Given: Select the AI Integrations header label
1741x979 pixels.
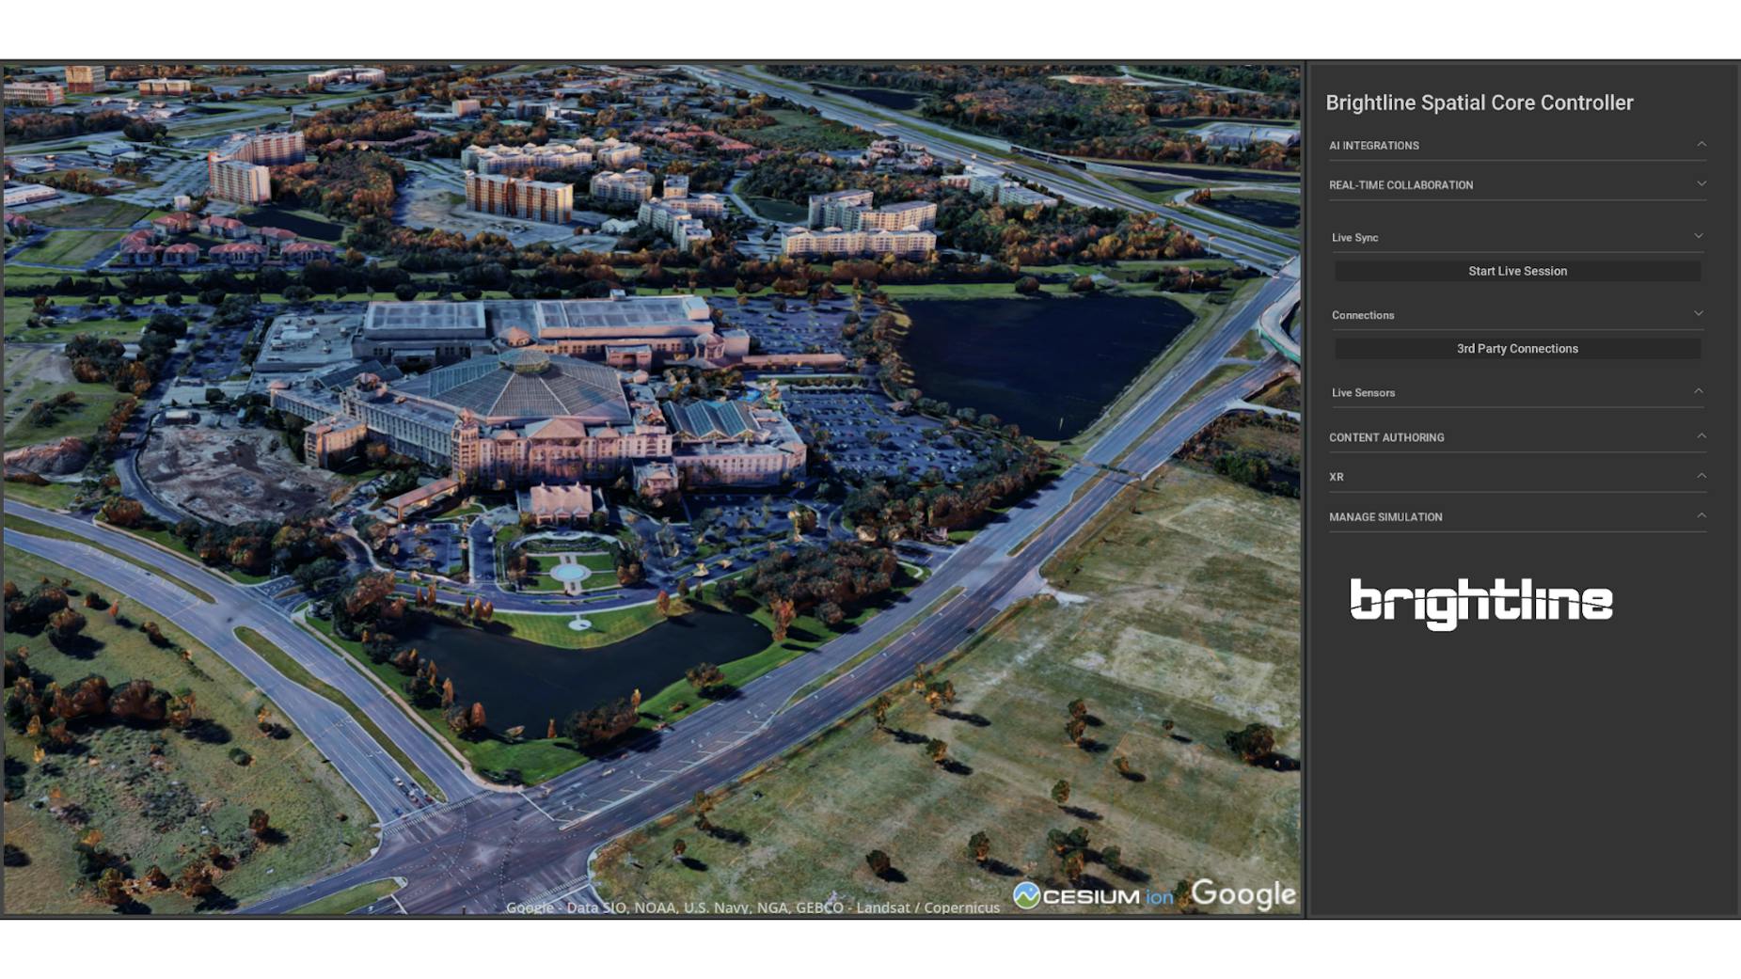Looking at the screenshot, I should [x=1373, y=146].
